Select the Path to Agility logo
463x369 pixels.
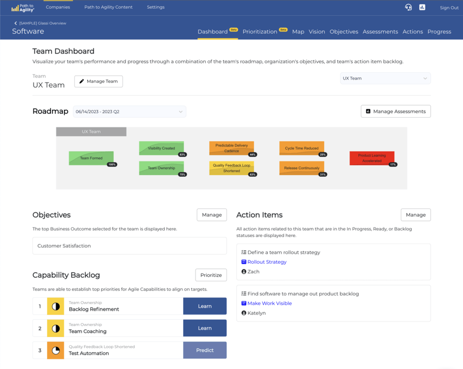[x=22, y=7]
